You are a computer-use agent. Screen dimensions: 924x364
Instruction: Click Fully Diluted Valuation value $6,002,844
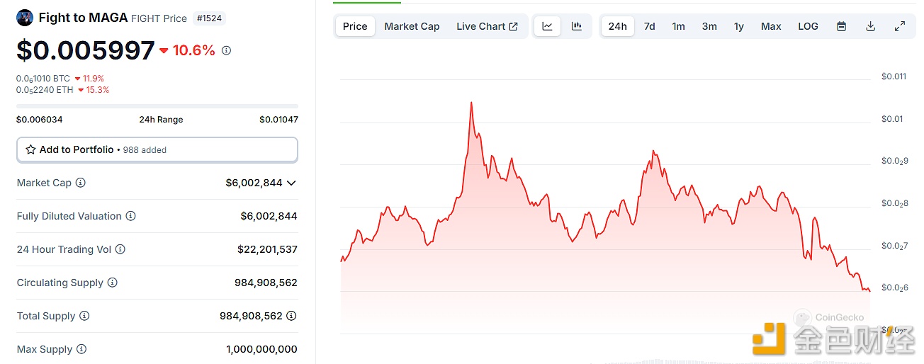269,216
